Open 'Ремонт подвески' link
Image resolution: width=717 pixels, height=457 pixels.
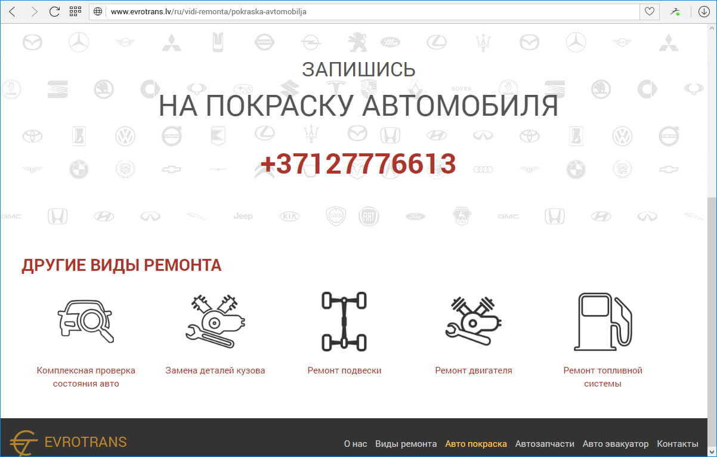(344, 370)
